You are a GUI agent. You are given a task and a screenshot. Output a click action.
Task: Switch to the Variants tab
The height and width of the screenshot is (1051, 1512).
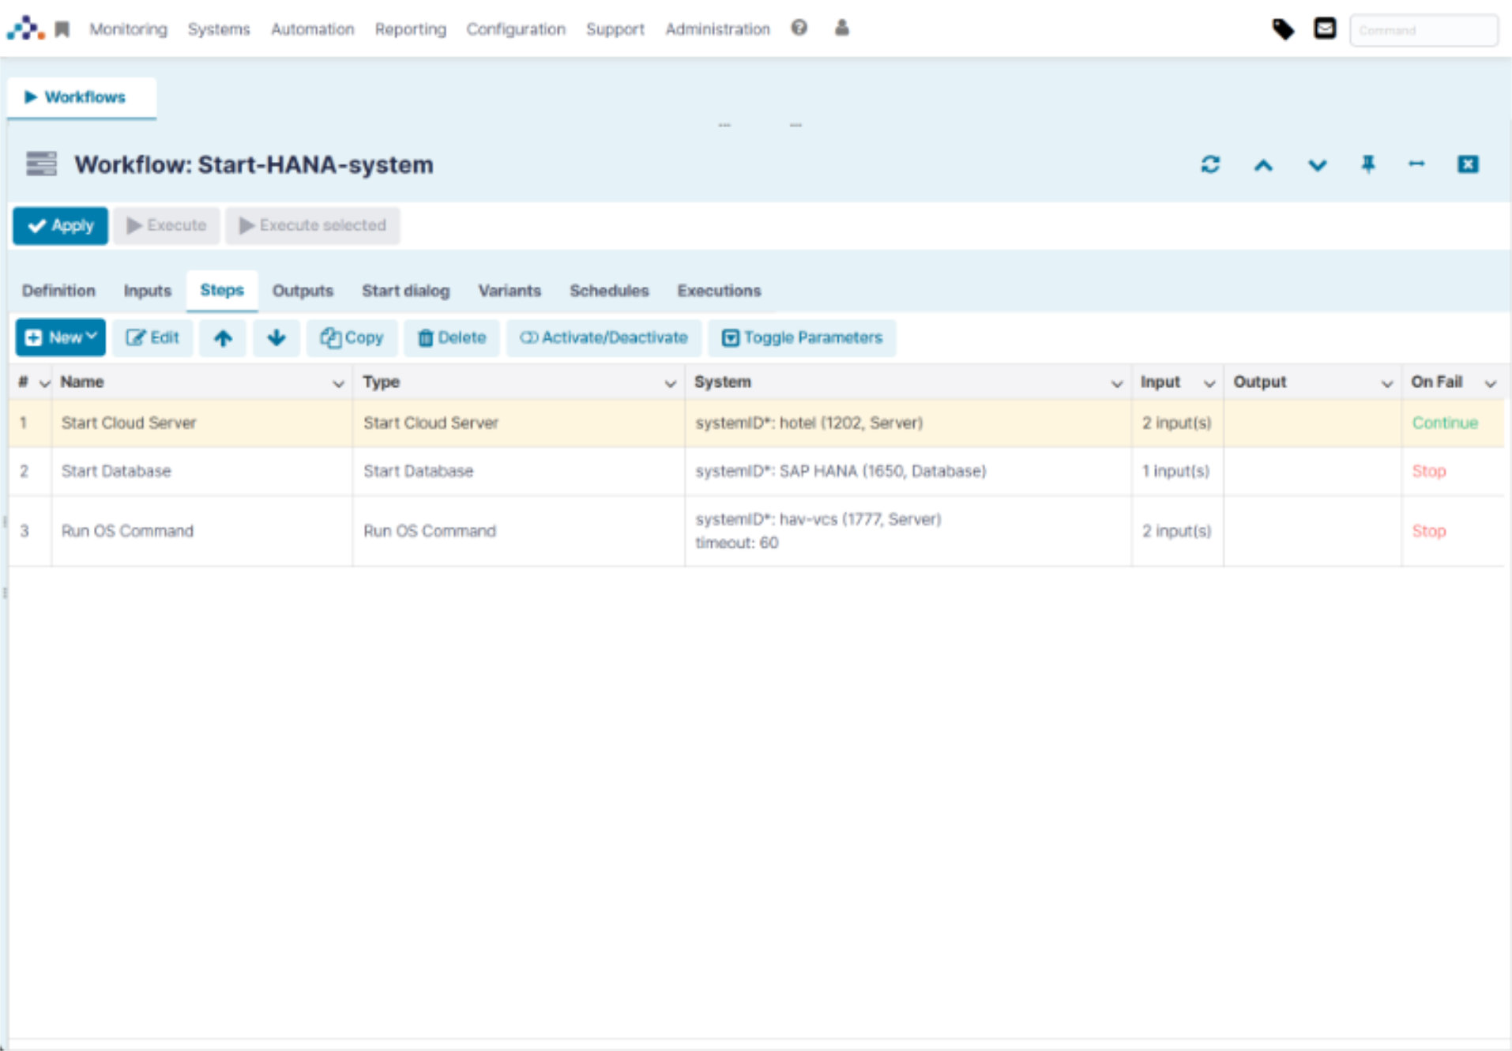(510, 291)
